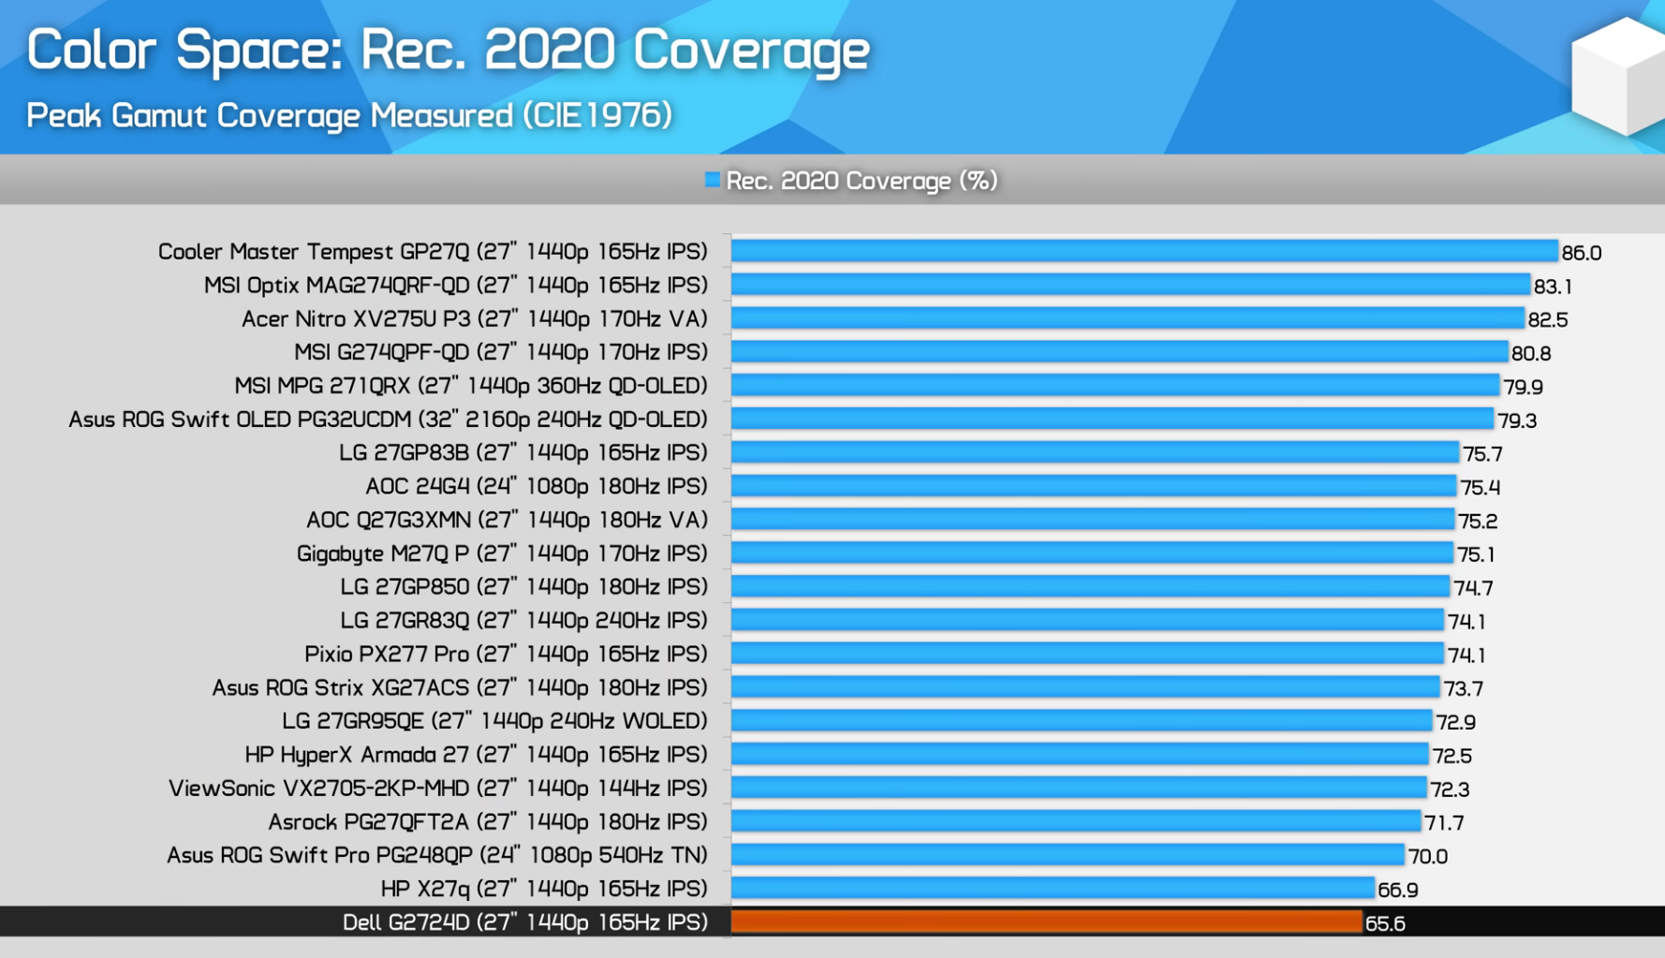Image resolution: width=1665 pixels, height=958 pixels.
Task: Click the 72.3 value
Action: point(1450,789)
